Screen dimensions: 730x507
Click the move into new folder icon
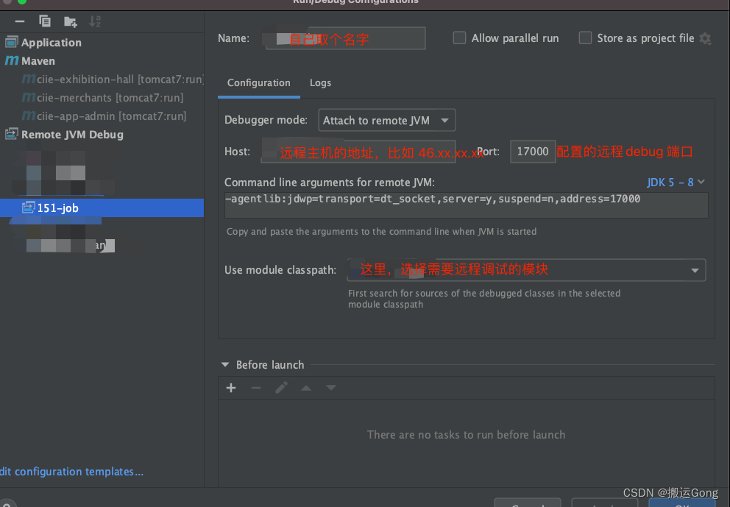pos(71,21)
